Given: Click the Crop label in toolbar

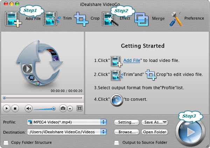Looking at the screenshot, I should coord(95,18).
